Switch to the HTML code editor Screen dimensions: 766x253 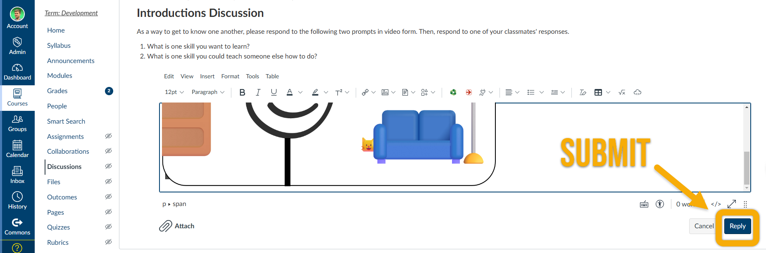click(x=716, y=204)
